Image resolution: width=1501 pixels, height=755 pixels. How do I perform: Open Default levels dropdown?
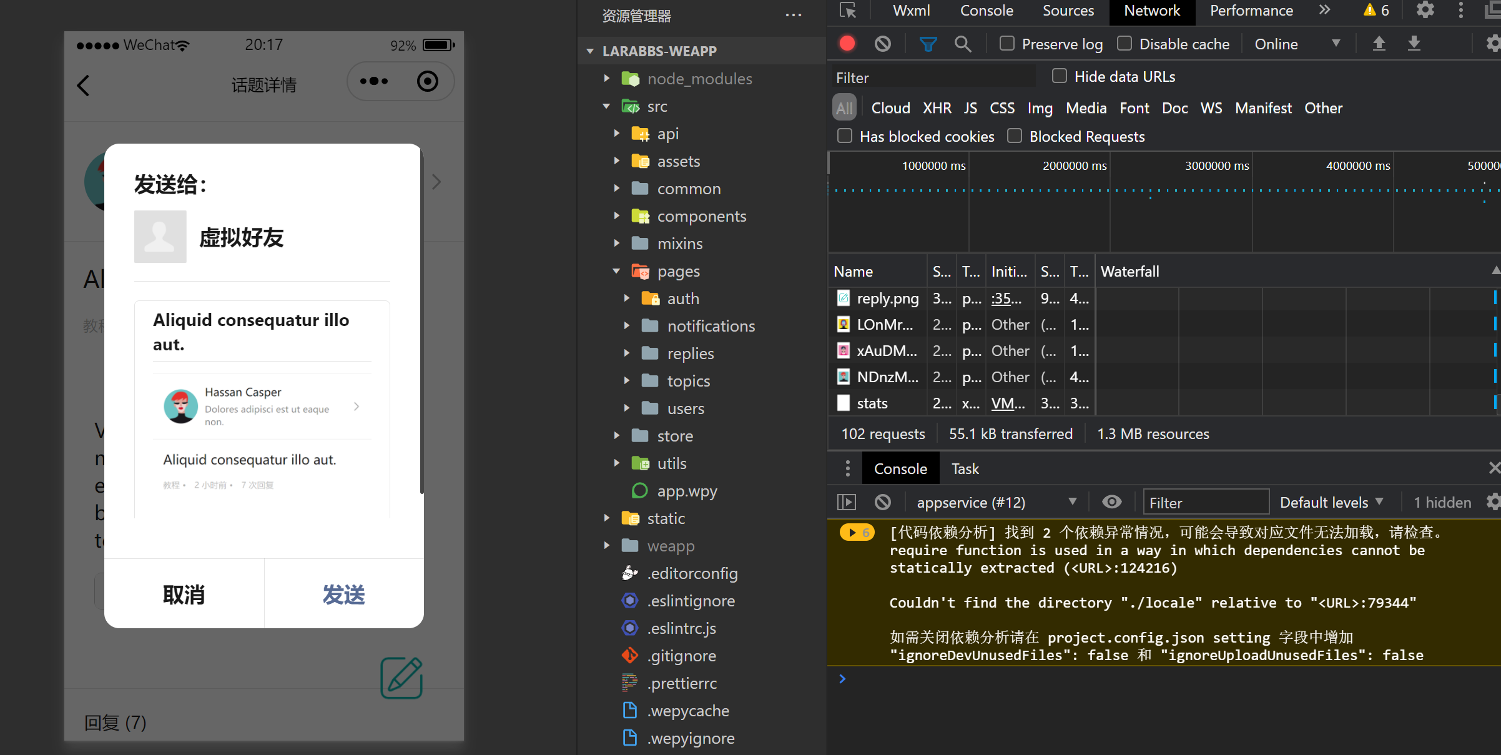[1332, 502]
